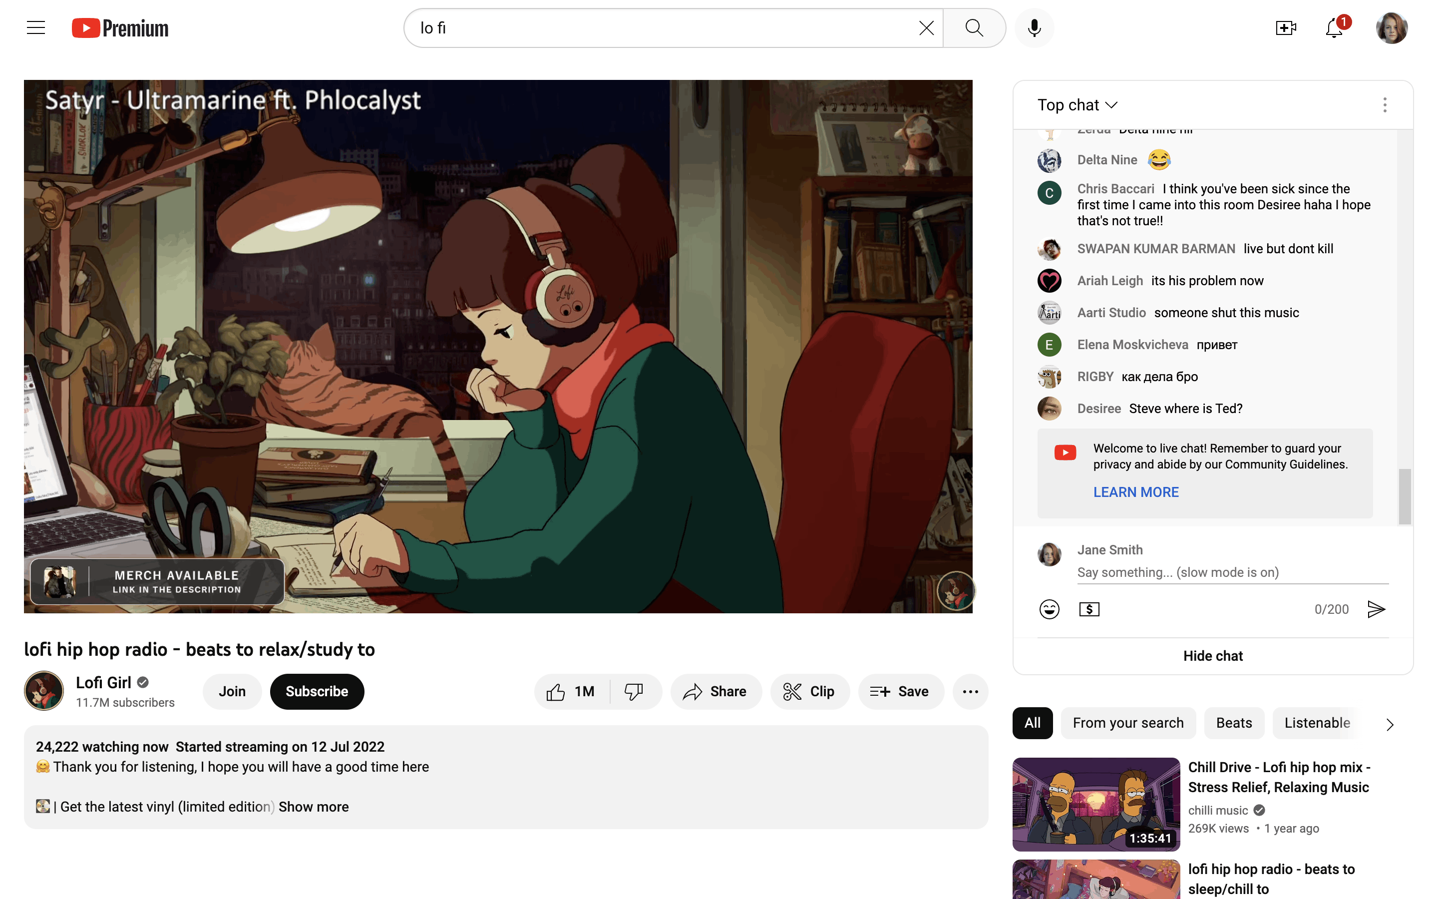Open the hamburger guide menu
Viewport: 1438px width, 899px height.
(35, 28)
